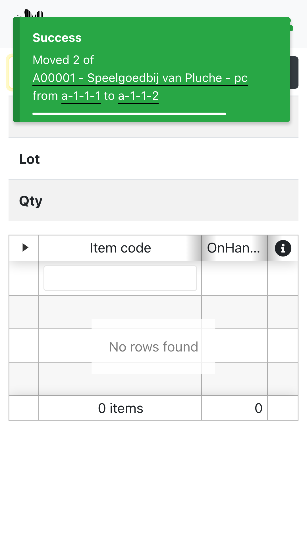Click the 'Moved 2 of' toast text
Viewport: 307px width, 546px height.
pyautogui.click(x=63, y=60)
